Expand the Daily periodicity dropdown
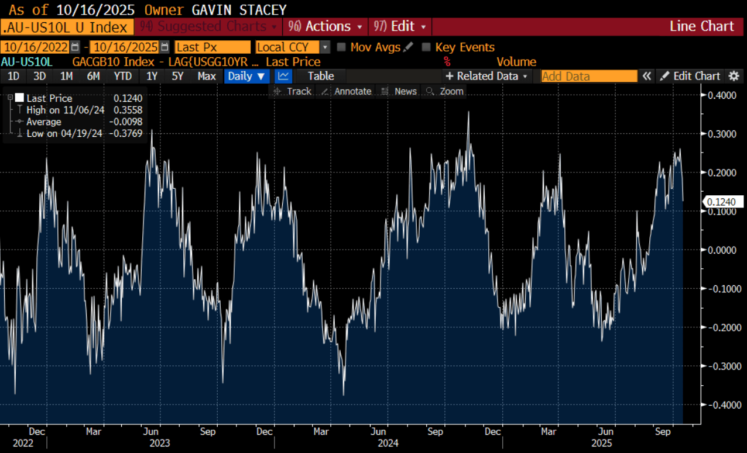Image resolution: width=747 pixels, height=453 pixels. pos(246,76)
